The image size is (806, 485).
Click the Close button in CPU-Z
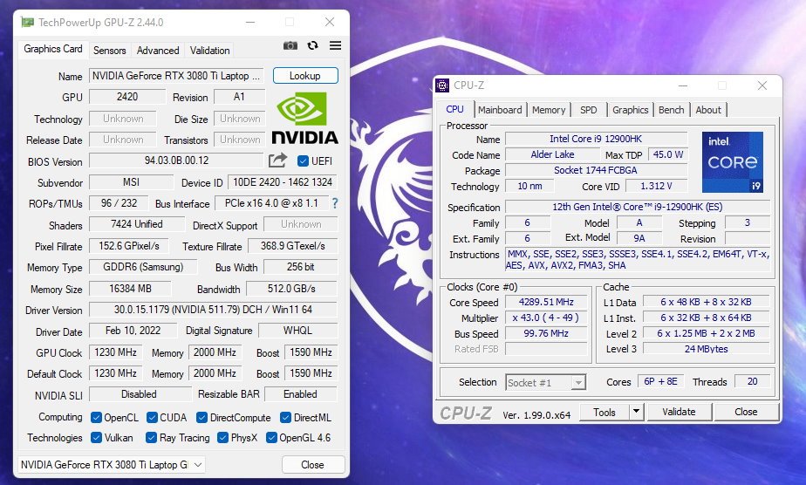tap(746, 412)
